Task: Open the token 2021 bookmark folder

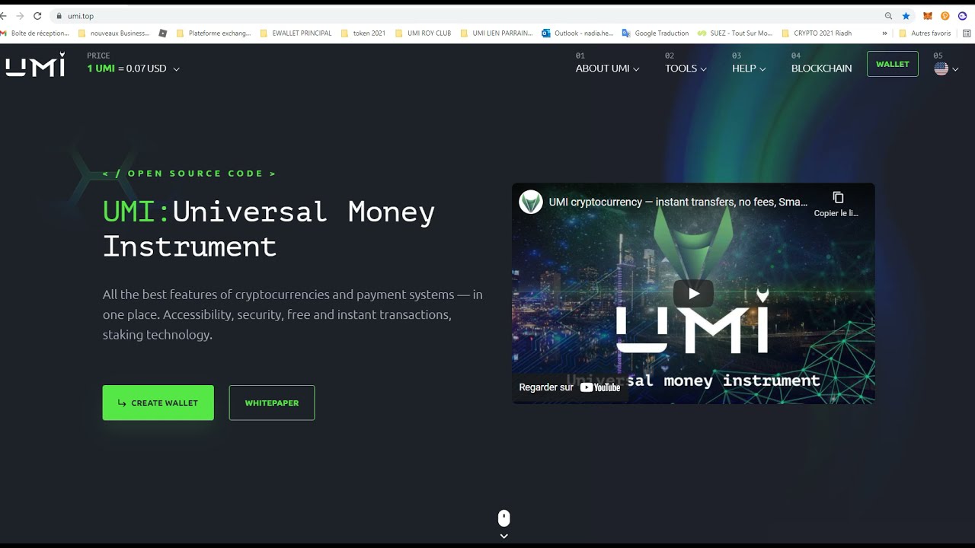Action: point(363,33)
